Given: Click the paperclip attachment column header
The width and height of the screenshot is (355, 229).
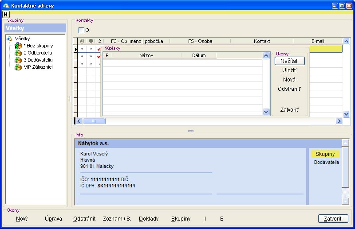Looking at the screenshot, I should [x=82, y=41].
